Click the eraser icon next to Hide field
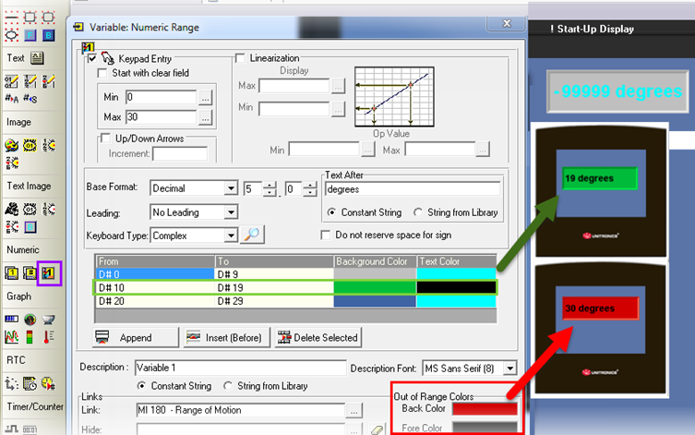 (376, 429)
